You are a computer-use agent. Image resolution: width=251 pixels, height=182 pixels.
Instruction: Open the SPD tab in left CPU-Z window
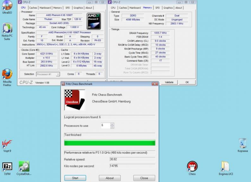67,8
